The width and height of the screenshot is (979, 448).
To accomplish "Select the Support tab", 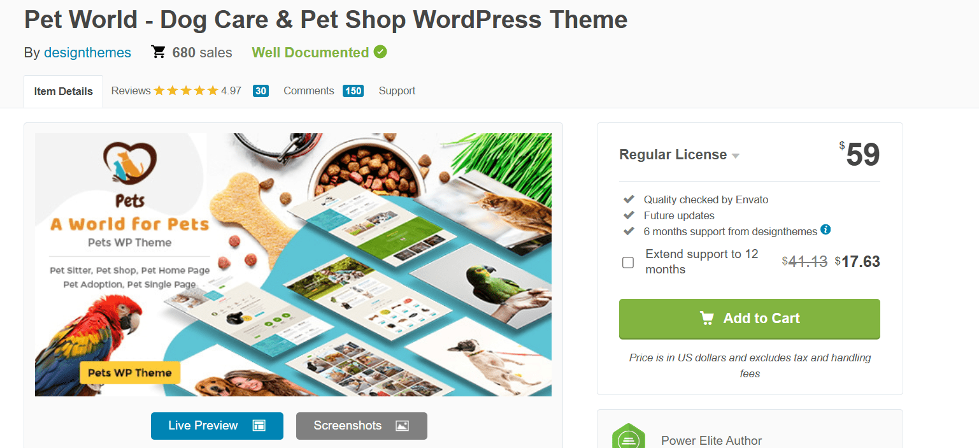I will (397, 90).
